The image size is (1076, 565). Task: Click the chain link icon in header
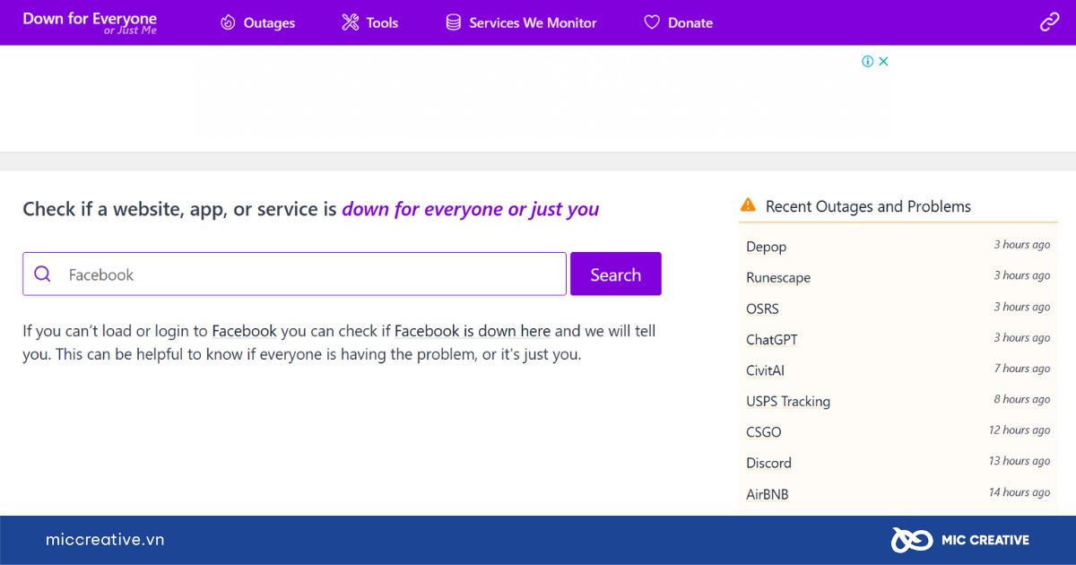(1049, 22)
